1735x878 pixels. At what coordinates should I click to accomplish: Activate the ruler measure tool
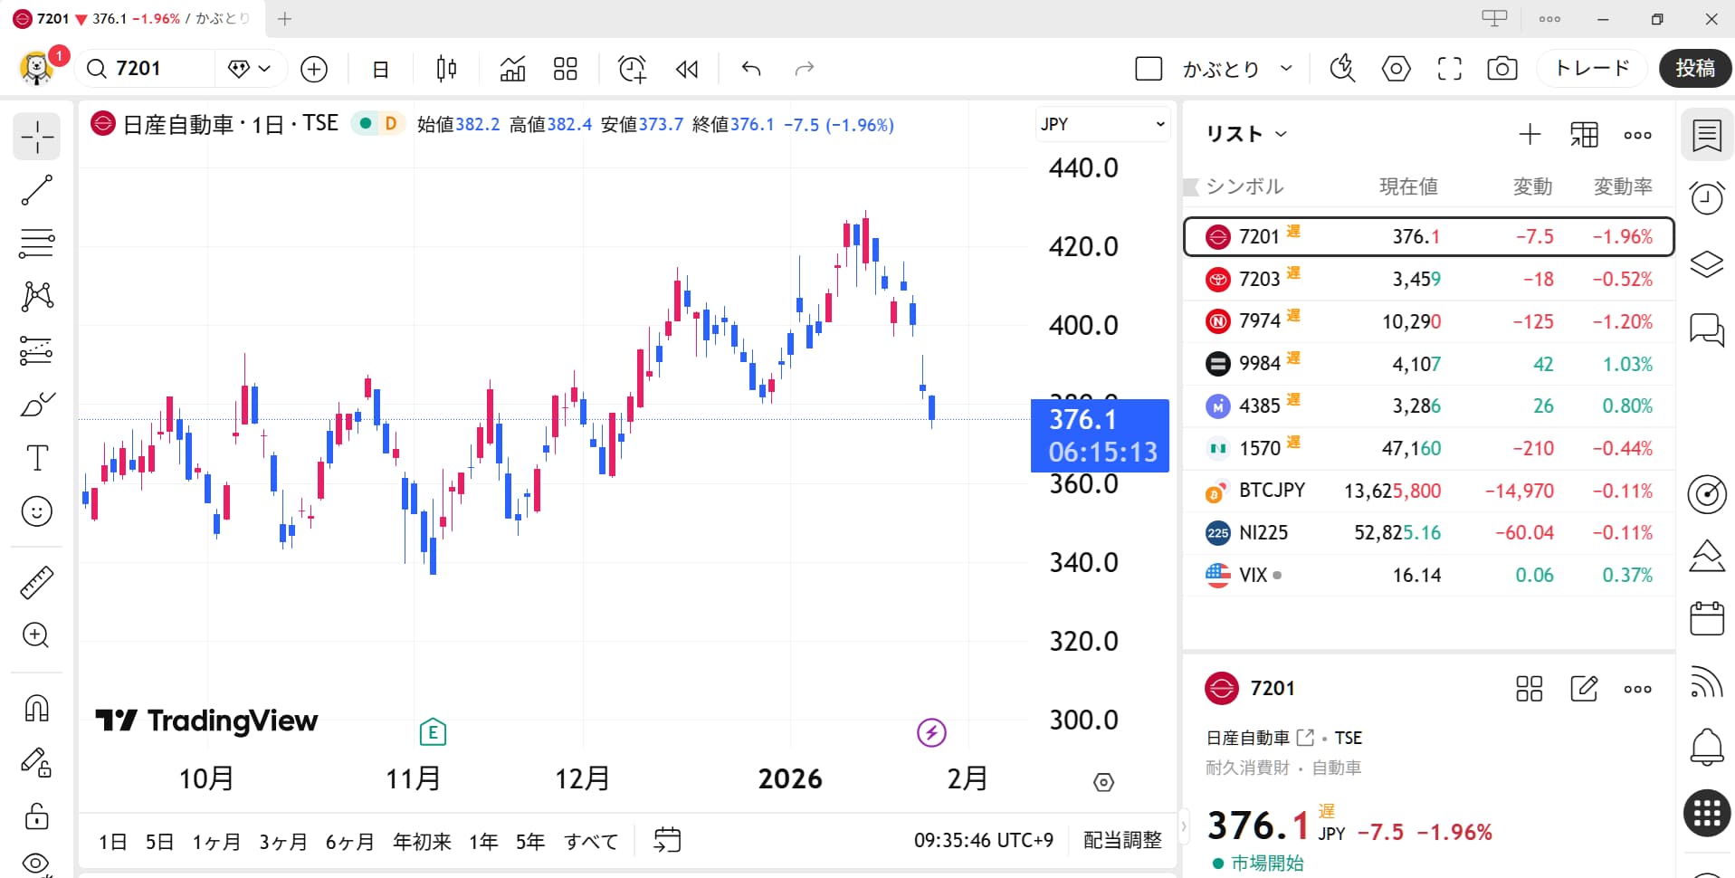point(36,583)
